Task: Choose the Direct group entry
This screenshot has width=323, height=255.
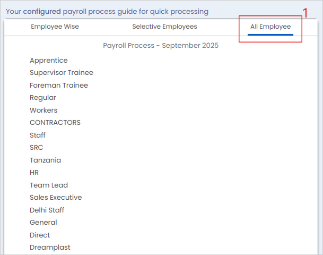Action: (x=40, y=235)
